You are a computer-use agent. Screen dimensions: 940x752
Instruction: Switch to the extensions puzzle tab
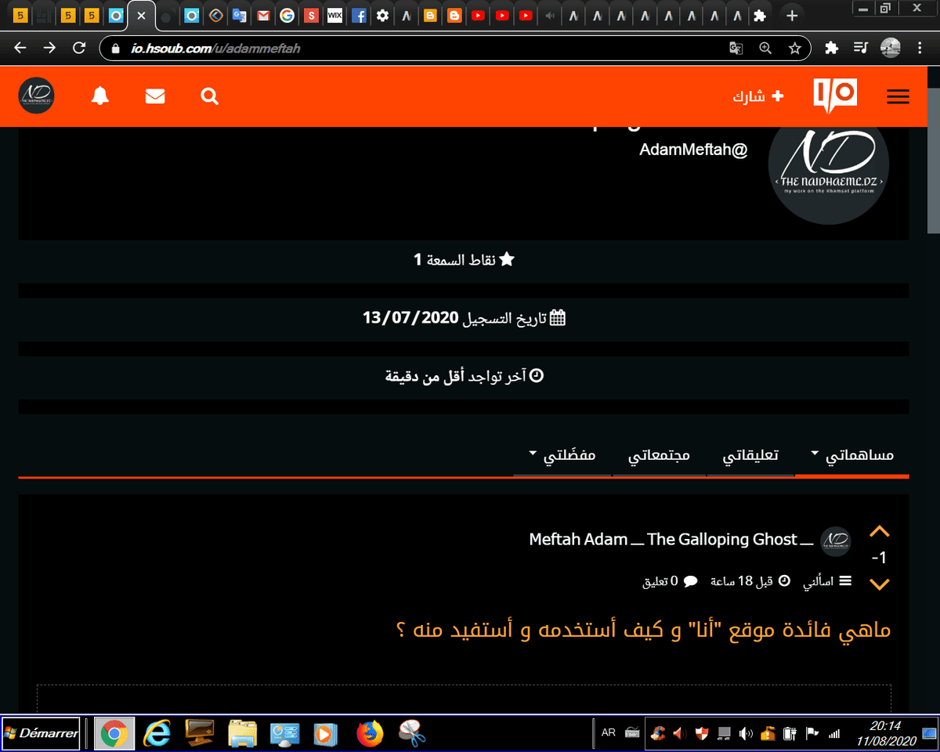pos(759,15)
